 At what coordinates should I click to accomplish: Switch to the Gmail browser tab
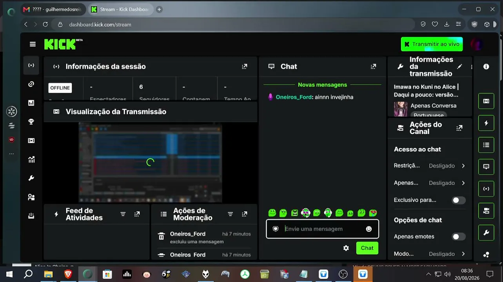(53, 9)
